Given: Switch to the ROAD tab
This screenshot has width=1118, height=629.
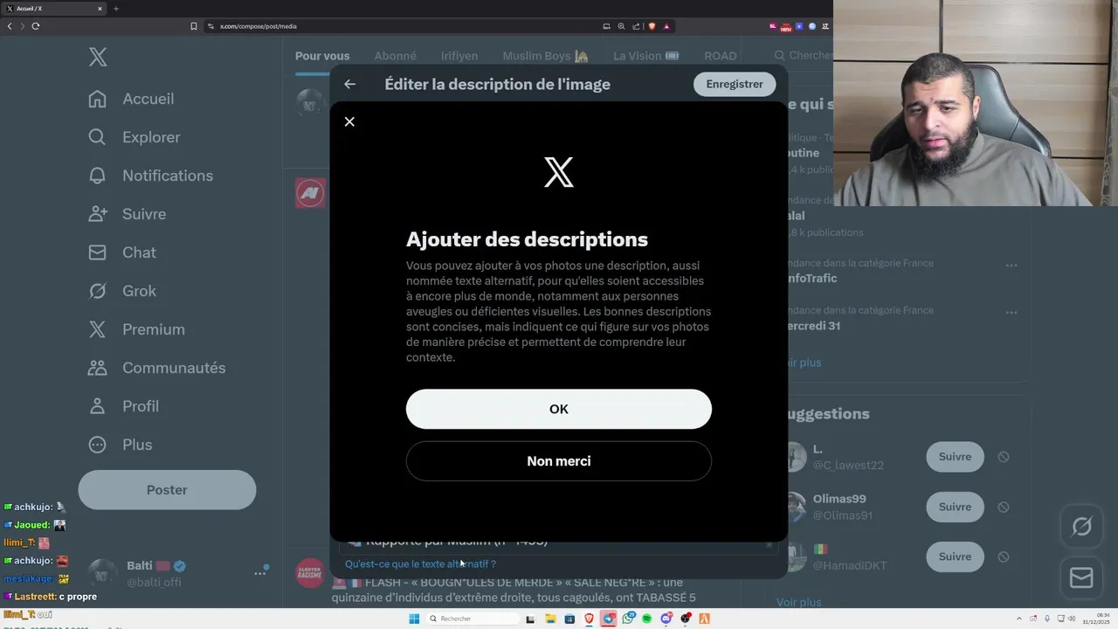Looking at the screenshot, I should (x=721, y=56).
